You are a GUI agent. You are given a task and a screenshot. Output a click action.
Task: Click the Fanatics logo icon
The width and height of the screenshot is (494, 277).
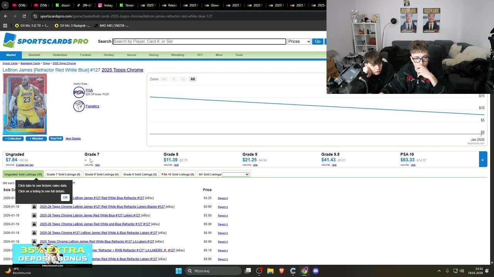click(79, 106)
